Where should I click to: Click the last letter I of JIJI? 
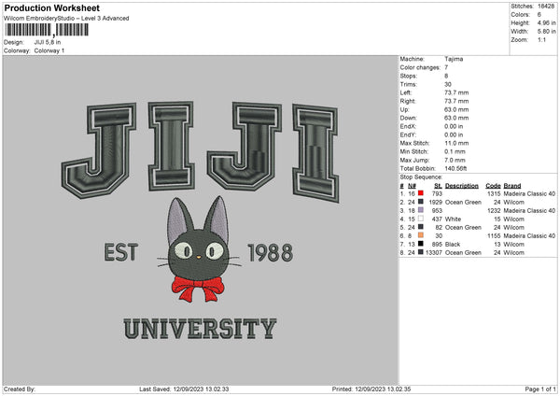(315, 154)
